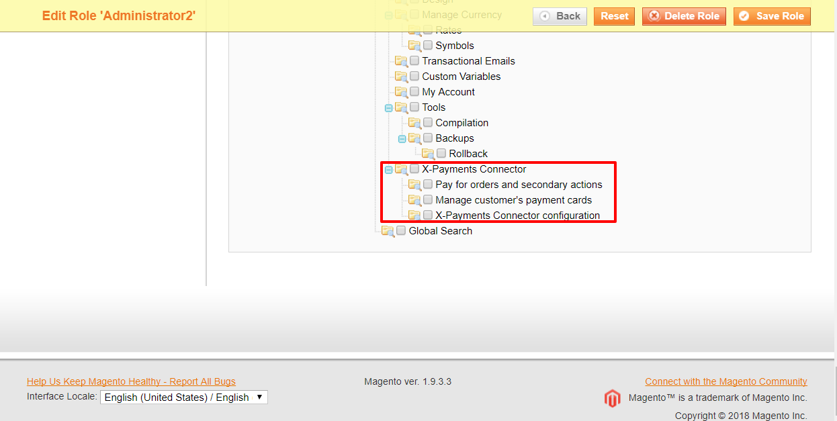Select Custom Variables label

tap(461, 77)
